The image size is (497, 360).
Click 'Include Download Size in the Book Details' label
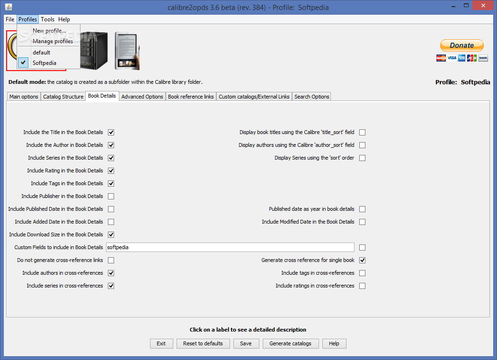click(56, 235)
